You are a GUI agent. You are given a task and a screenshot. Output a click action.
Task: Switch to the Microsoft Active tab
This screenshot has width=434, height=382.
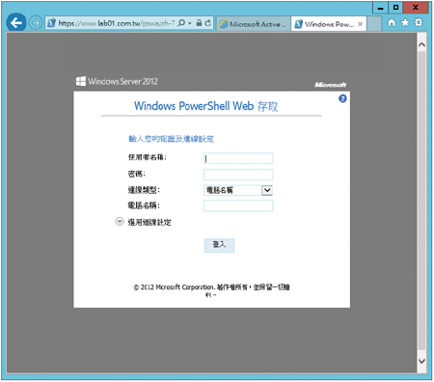(253, 24)
